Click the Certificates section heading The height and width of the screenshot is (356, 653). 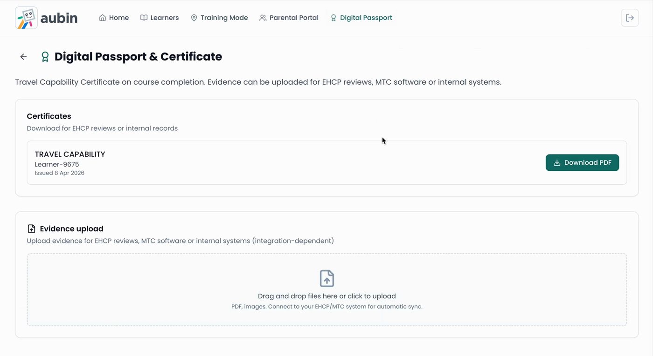[x=49, y=116]
